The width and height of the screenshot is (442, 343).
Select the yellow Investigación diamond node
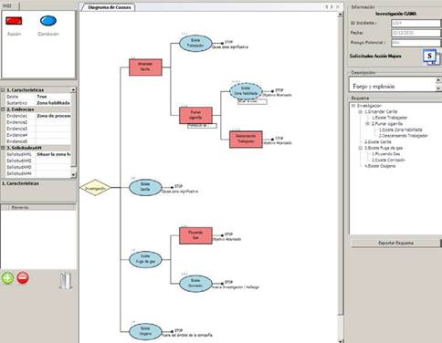[95, 188]
